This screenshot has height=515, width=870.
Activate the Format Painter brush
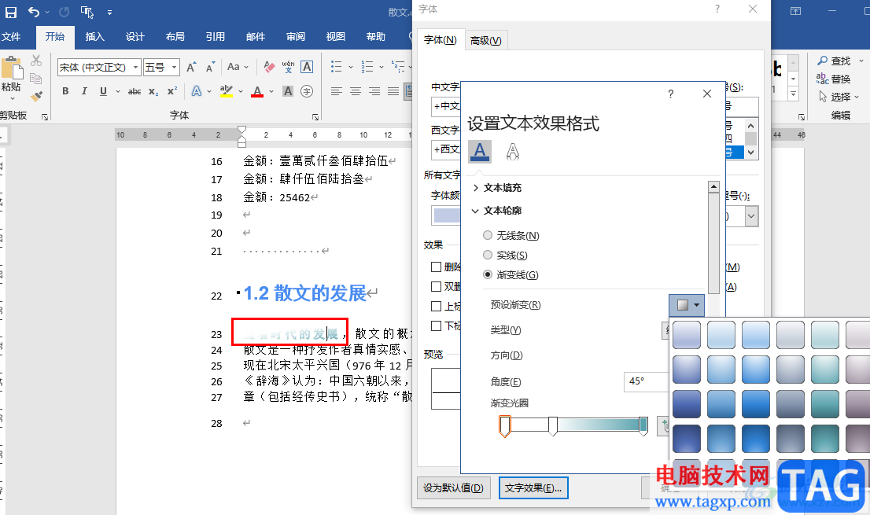click(x=36, y=97)
